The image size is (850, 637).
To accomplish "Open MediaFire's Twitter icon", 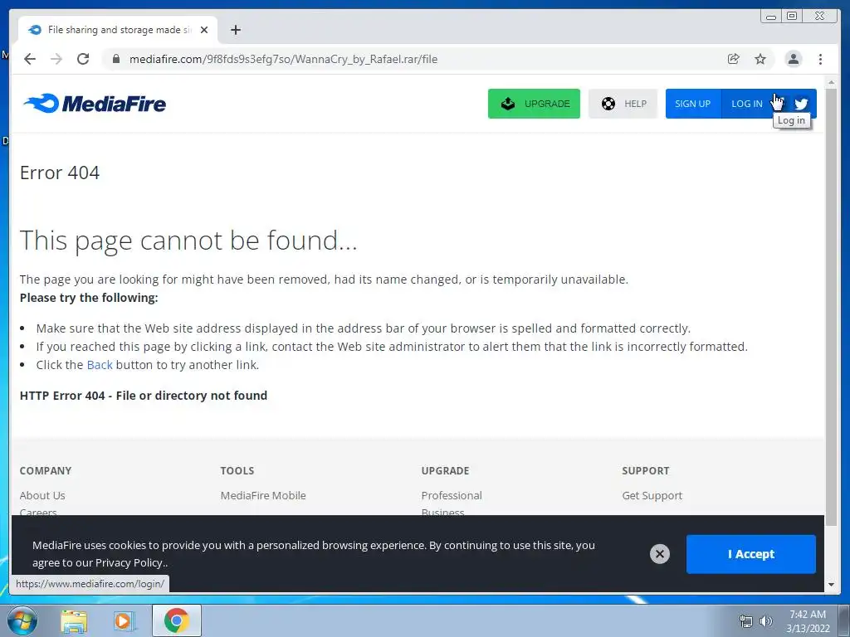I will coord(801,104).
